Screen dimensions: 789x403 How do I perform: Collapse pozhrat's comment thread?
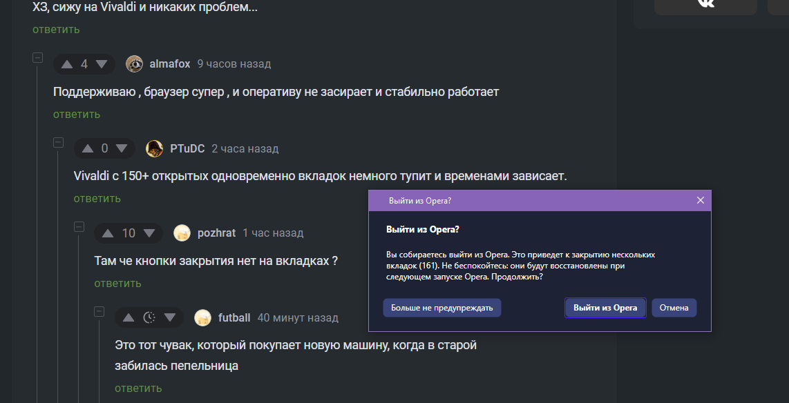point(79,227)
